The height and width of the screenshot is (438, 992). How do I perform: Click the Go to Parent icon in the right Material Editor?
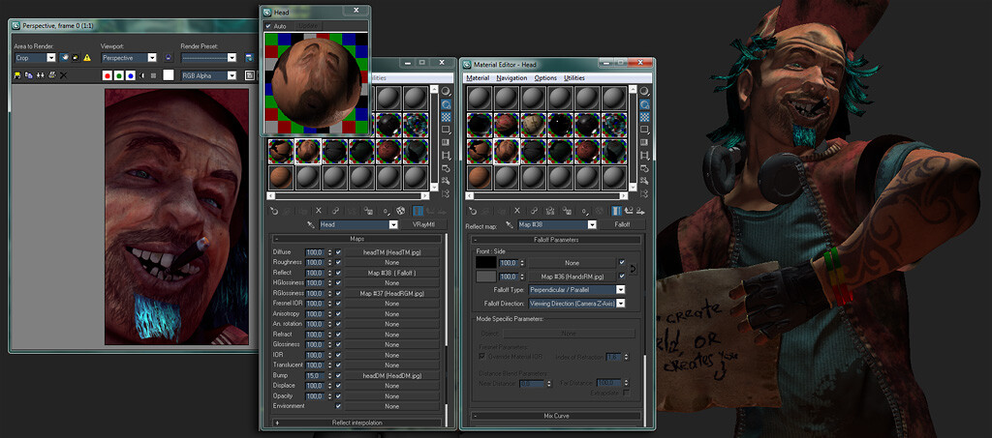click(x=629, y=211)
